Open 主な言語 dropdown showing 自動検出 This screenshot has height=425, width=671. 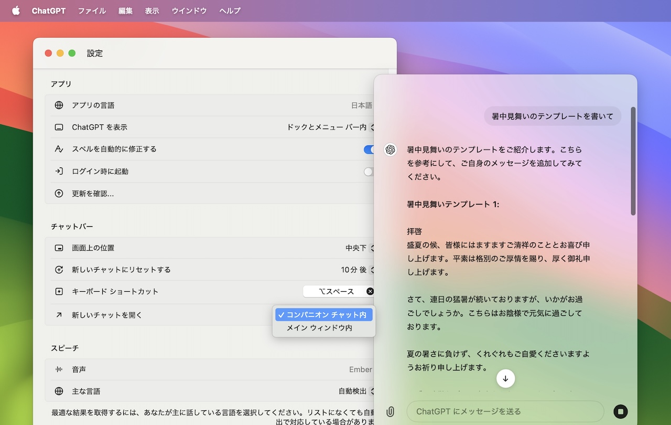(357, 391)
